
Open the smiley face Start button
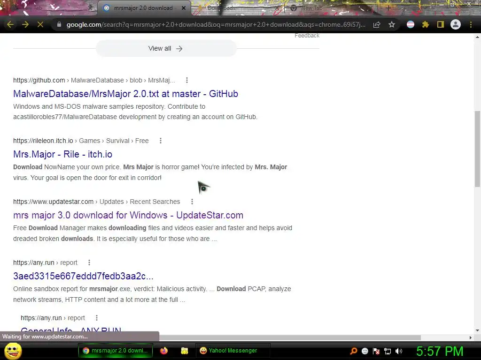[x=13, y=351]
